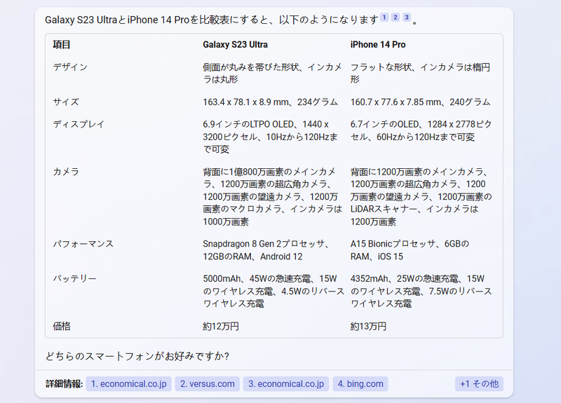Click the Snapdragon 8 Gen 2 performance cell
561x403 pixels.
[x=266, y=250]
